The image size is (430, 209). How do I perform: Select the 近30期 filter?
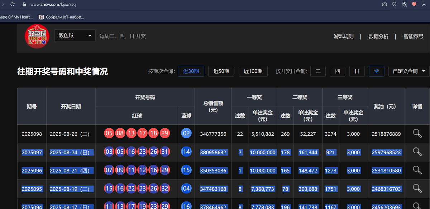click(191, 71)
